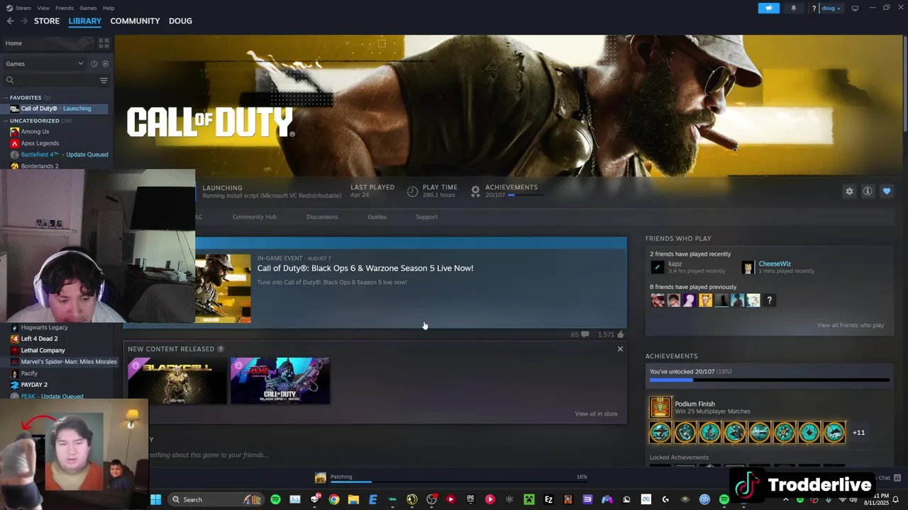Viewport: 908px width, 510px height.
Task: Click the event comments count icon
Action: 585,334
